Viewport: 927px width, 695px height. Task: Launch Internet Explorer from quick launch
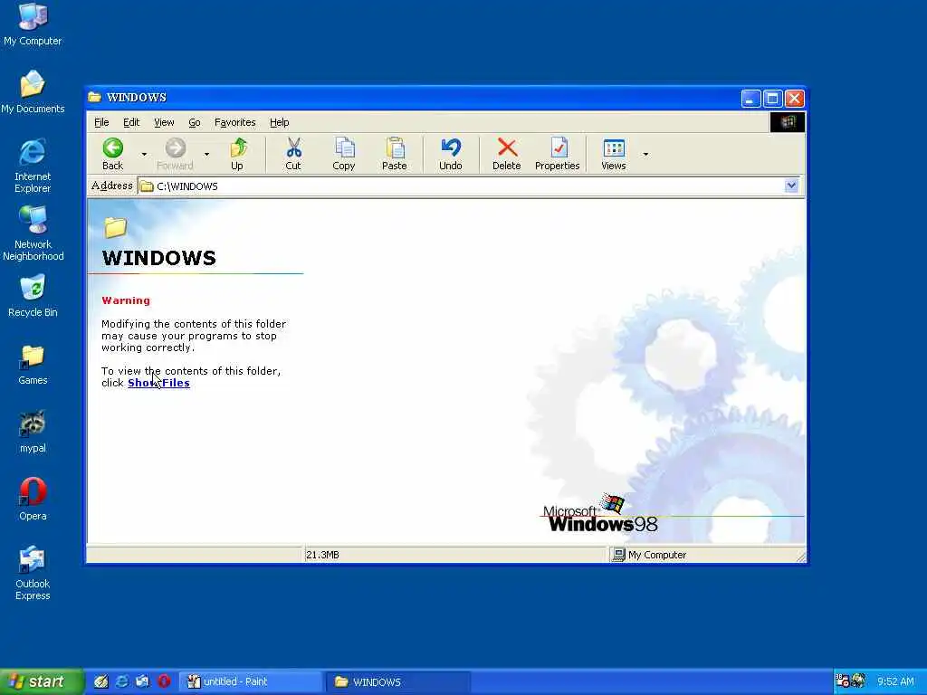pyautogui.click(x=122, y=681)
